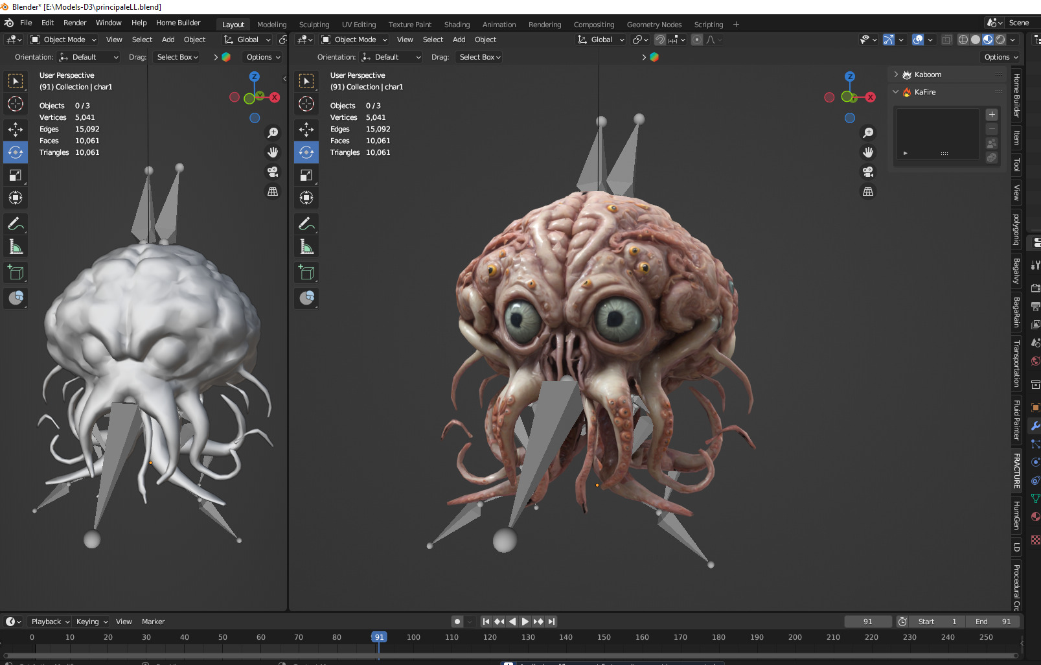Screen dimensions: 1041x665
Task: Click the colorful hexagon addon icon in the right header
Action: click(x=654, y=57)
